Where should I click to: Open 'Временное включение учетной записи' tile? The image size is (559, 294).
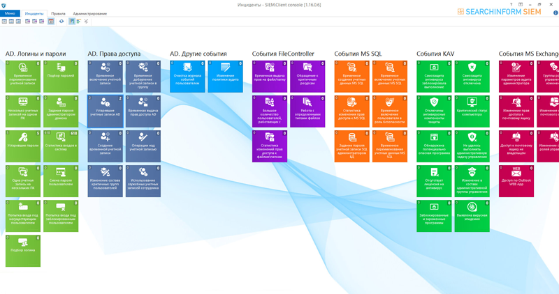coord(106,77)
